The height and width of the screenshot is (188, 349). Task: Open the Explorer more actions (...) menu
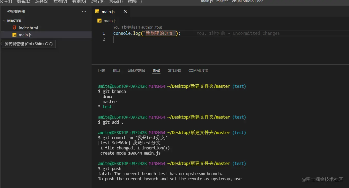(84, 11)
